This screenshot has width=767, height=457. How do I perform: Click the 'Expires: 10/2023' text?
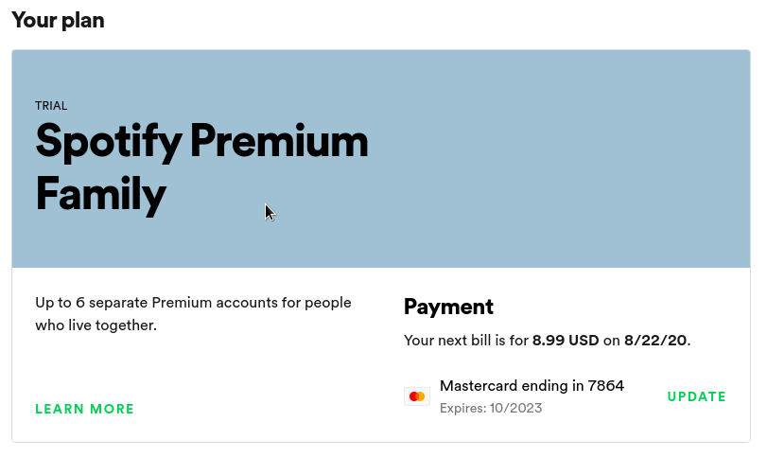(491, 408)
